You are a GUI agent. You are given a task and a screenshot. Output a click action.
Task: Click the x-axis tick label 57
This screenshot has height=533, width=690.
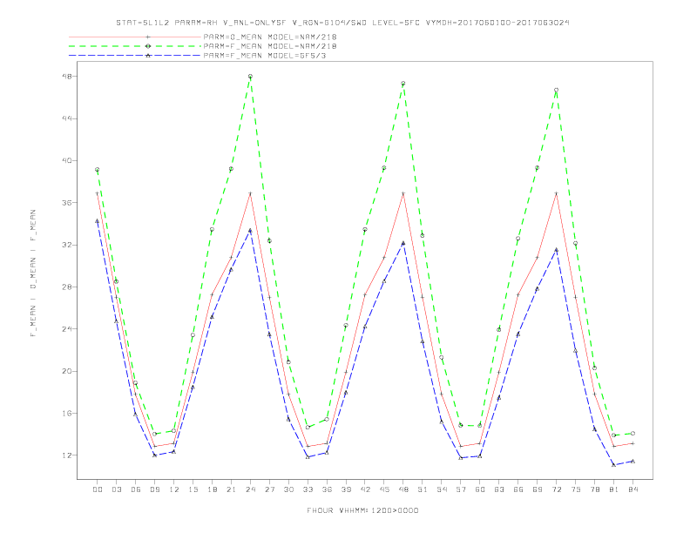pos(461,489)
